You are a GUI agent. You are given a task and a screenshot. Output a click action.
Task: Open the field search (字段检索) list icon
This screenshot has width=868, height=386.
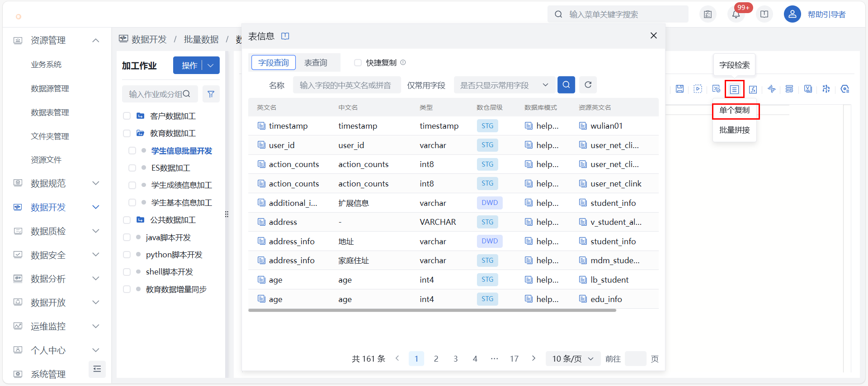tap(734, 89)
